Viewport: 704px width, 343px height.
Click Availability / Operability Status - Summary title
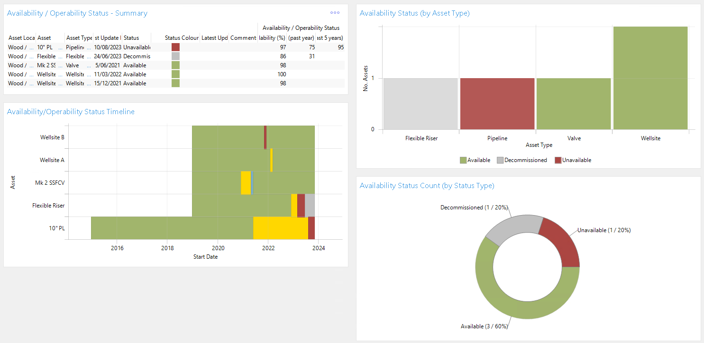point(77,13)
